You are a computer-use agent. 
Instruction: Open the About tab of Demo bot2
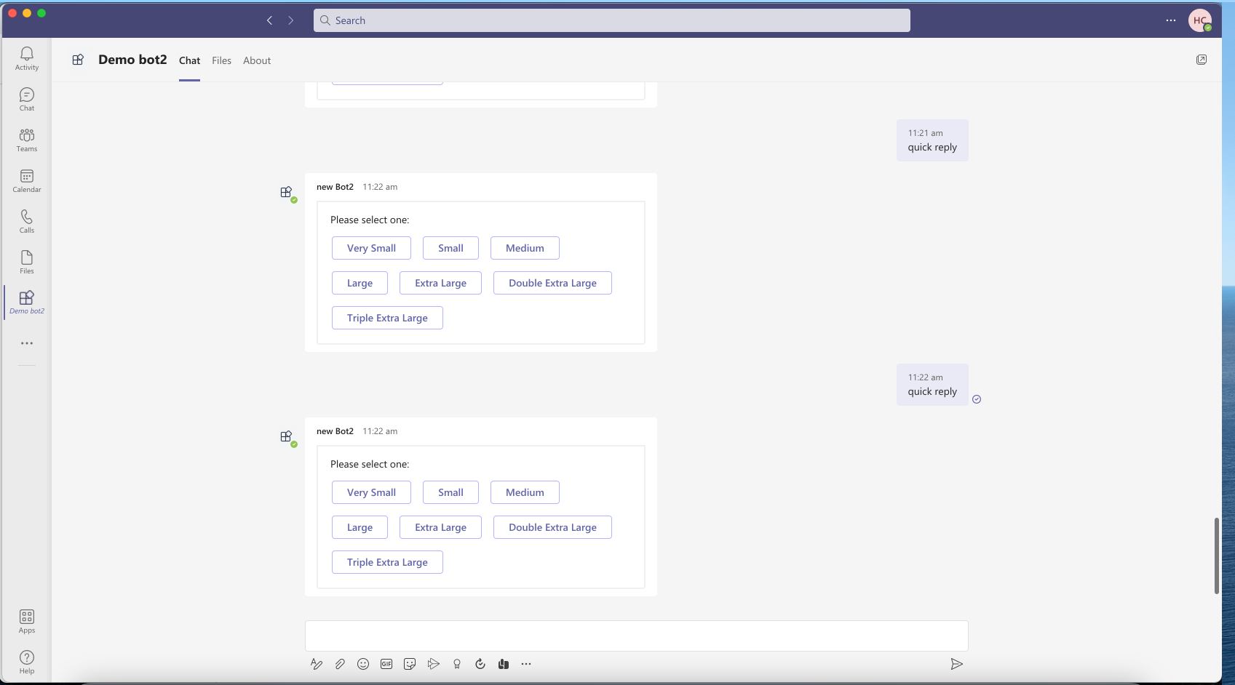click(256, 60)
